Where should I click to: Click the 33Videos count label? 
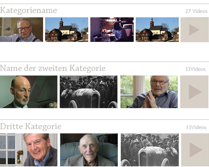195,69
